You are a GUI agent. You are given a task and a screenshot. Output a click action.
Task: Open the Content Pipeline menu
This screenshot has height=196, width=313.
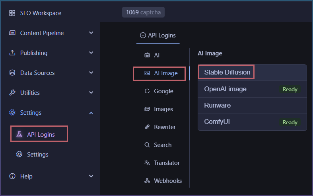coord(42,33)
